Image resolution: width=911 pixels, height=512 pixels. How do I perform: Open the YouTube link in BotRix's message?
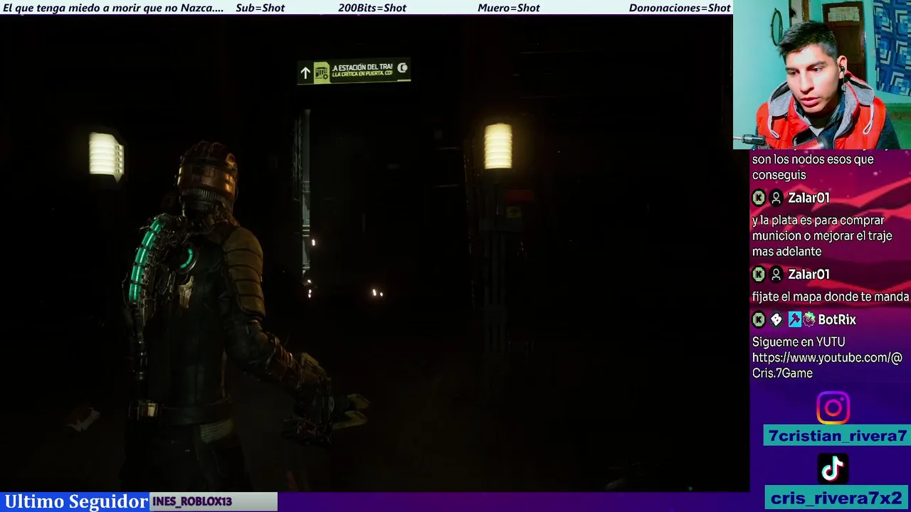(x=827, y=365)
